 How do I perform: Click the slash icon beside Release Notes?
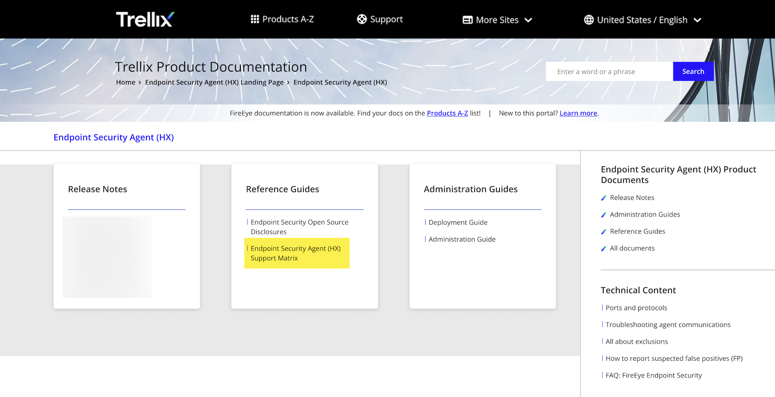(604, 198)
